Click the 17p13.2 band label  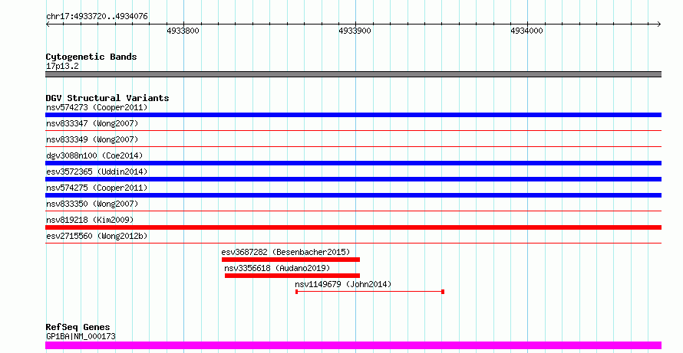(x=62, y=66)
